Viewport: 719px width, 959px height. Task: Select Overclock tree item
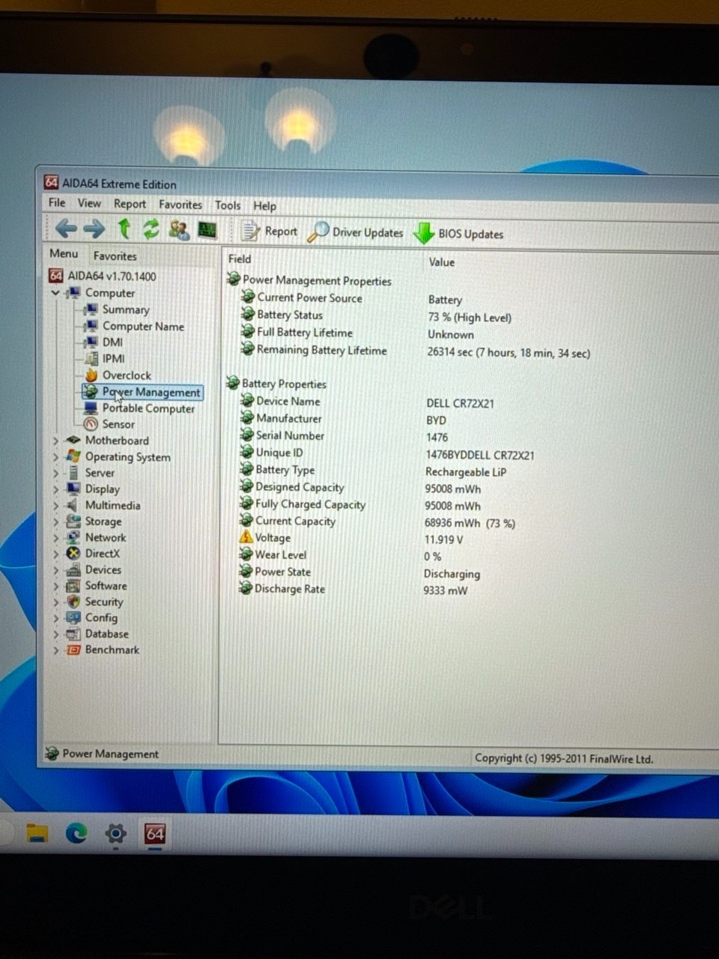118,375
